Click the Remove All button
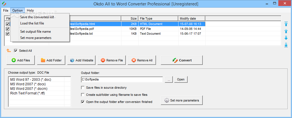Viewport: 292px width, 118px height. click(142, 60)
